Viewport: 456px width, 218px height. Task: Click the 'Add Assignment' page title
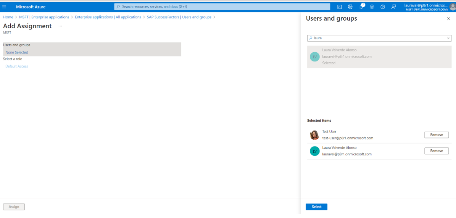(x=27, y=26)
